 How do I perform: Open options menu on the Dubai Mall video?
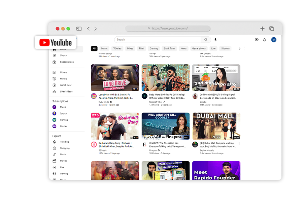click(x=239, y=143)
